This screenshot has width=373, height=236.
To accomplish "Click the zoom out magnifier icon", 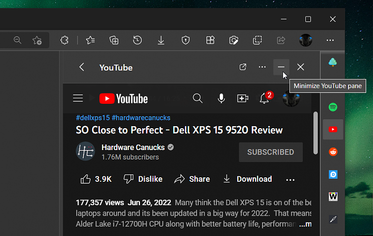I will pyautogui.click(x=17, y=40).
